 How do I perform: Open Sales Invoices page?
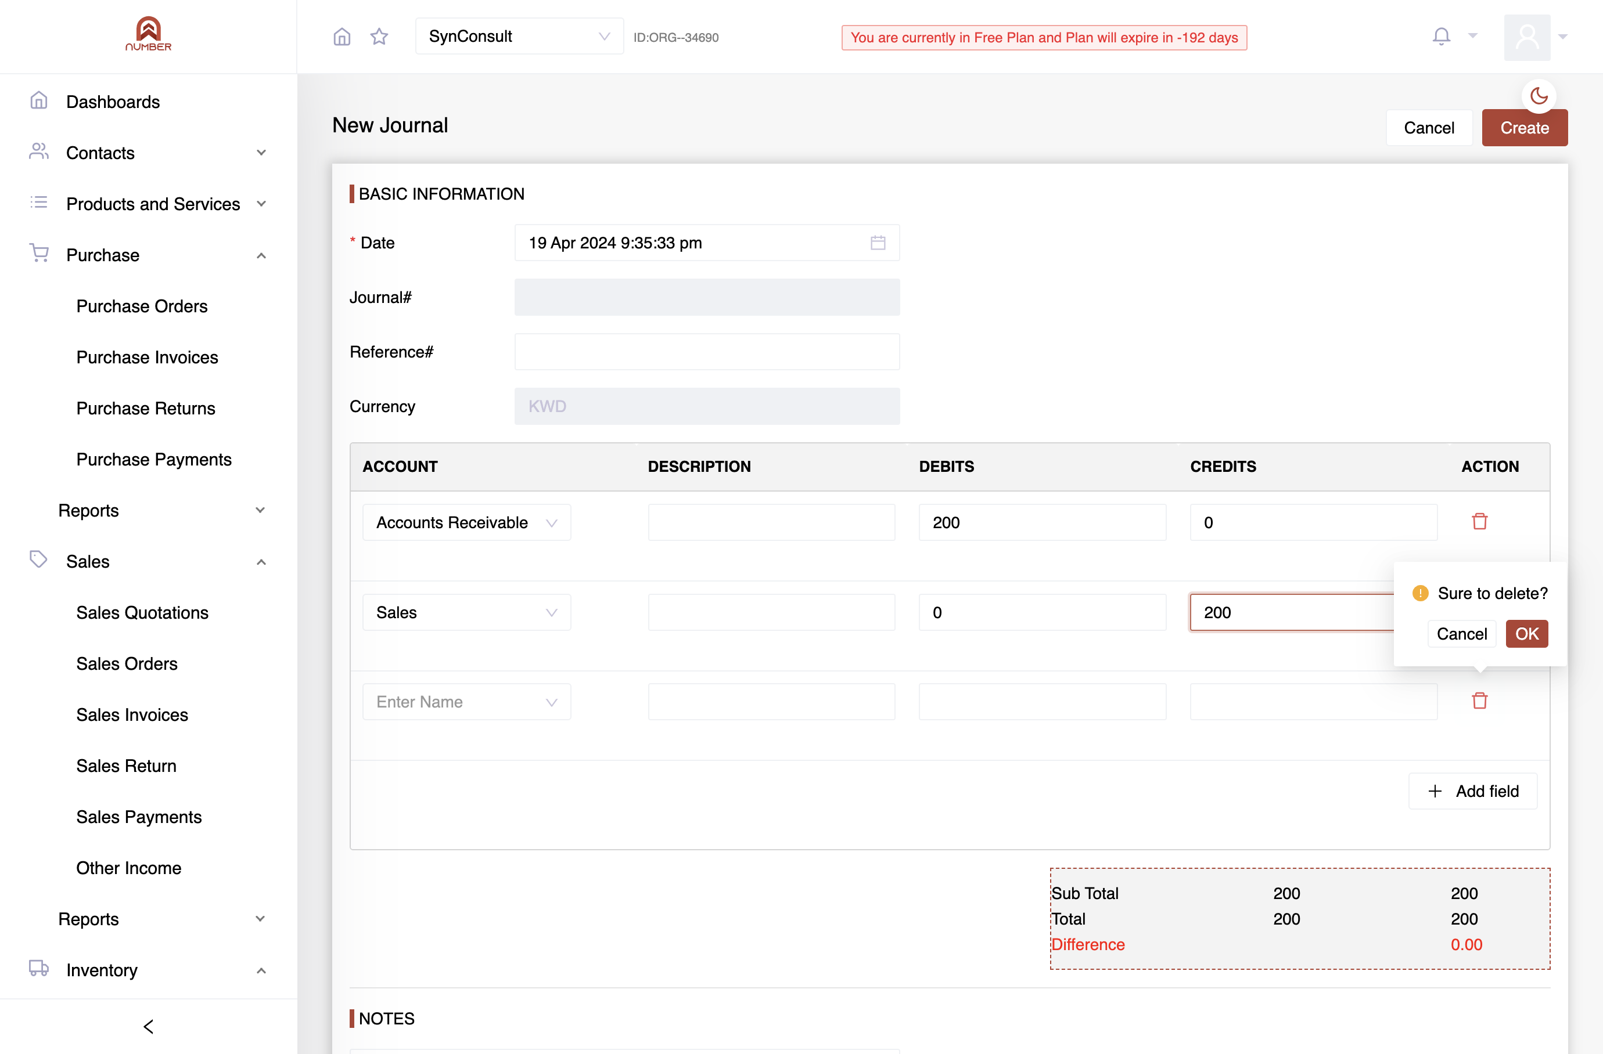132,715
